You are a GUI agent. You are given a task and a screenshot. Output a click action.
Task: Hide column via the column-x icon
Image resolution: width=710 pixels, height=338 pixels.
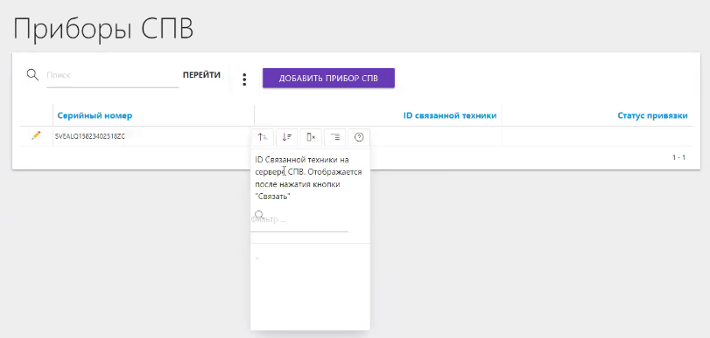pyautogui.click(x=311, y=137)
